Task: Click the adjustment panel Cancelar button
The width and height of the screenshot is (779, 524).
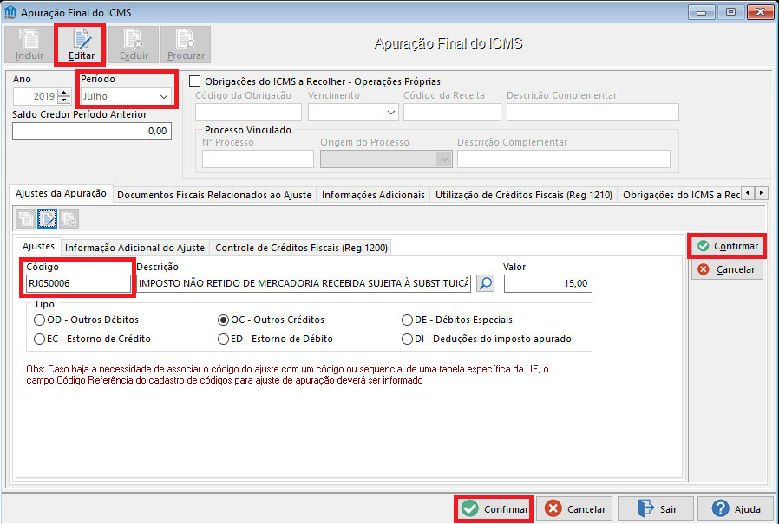Action: coord(727,269)
